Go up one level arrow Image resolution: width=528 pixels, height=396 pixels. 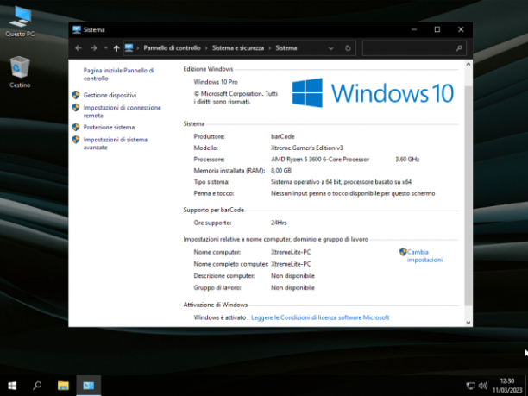pyautogui.click(x=116, y=48)
